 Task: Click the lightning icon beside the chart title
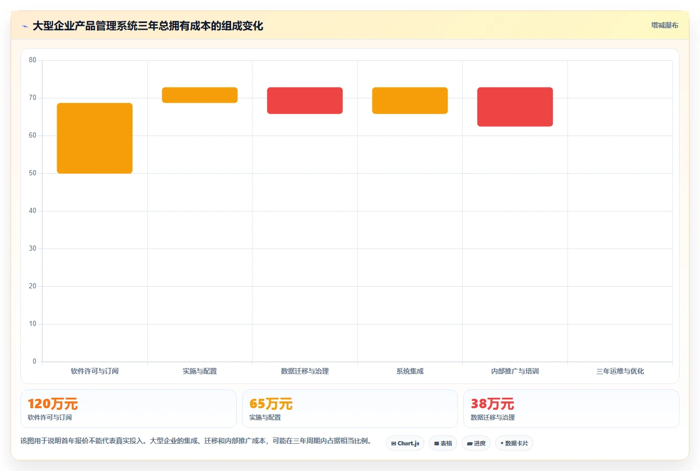click(25, 26)
